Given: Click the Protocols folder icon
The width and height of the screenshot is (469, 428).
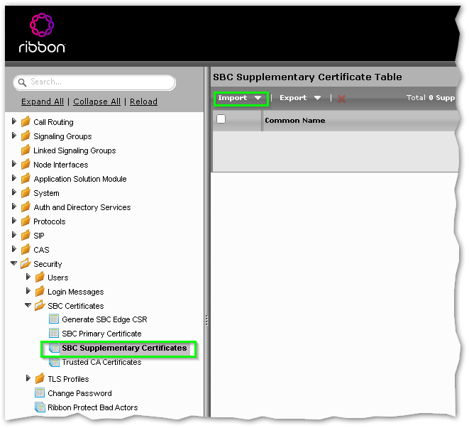Looking at the screenshot, I should [x=26, y=221].
